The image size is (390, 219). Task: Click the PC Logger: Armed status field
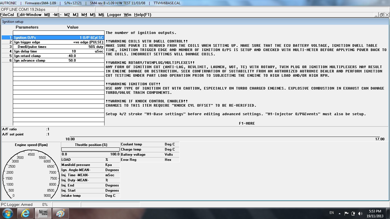tap(26, 204)
